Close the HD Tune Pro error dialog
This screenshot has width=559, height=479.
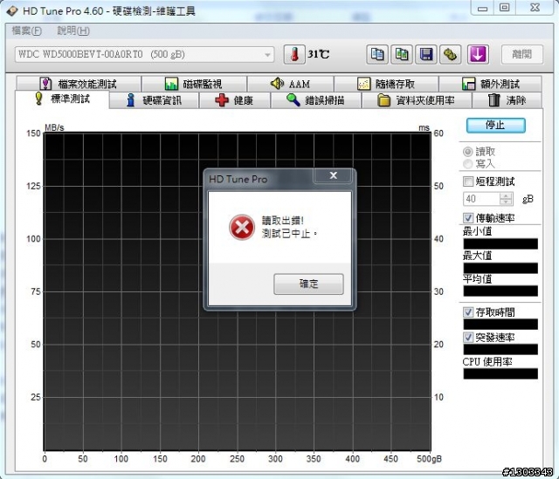click(x=333, y=175)
